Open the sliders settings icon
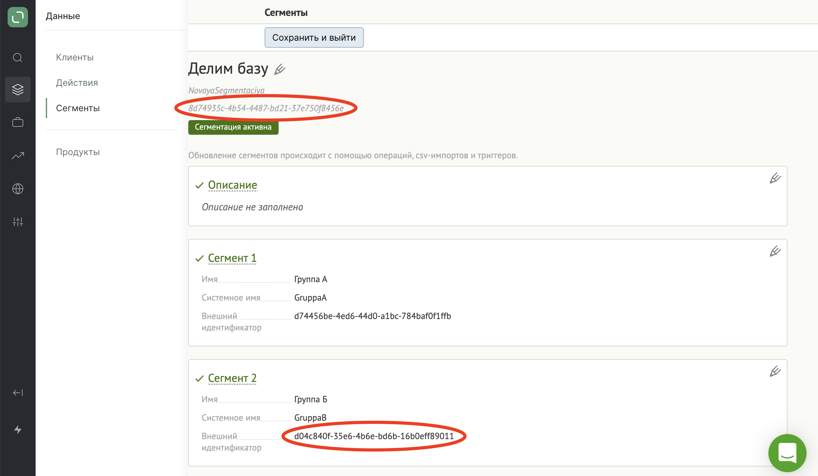This screenshot has height=476, width=818. (x=18, y=222)
